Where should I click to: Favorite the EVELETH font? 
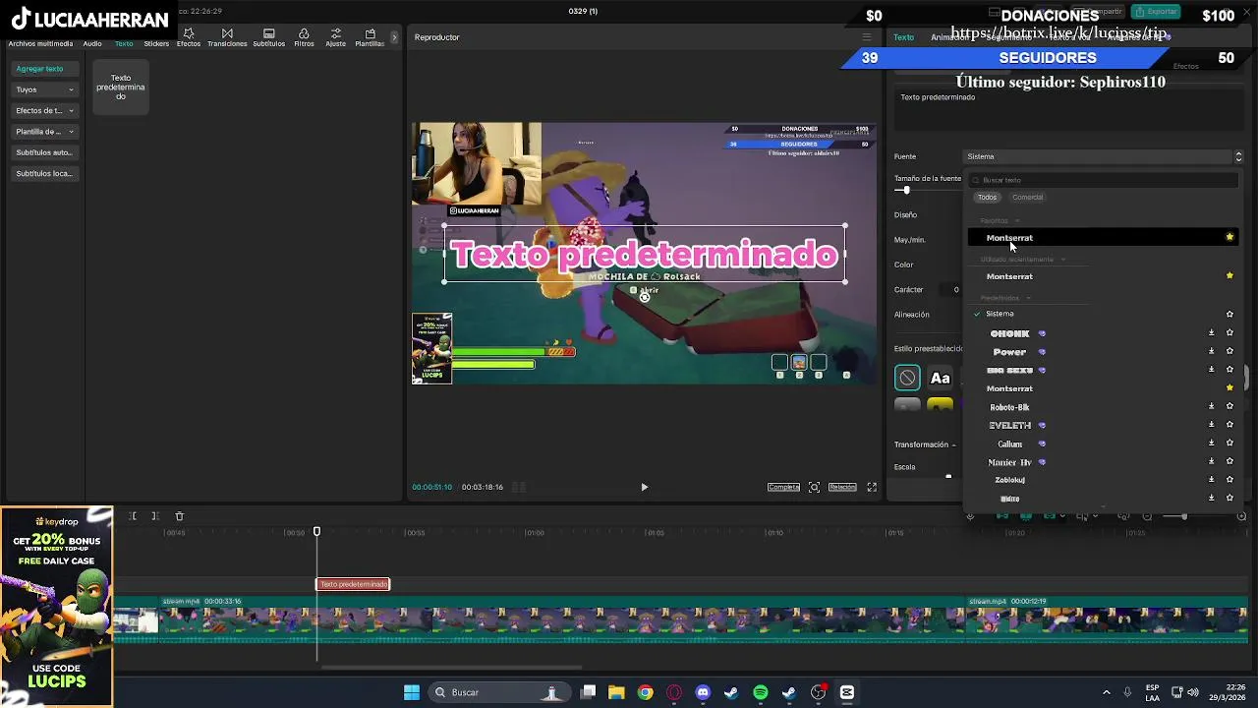point(1229,425)
